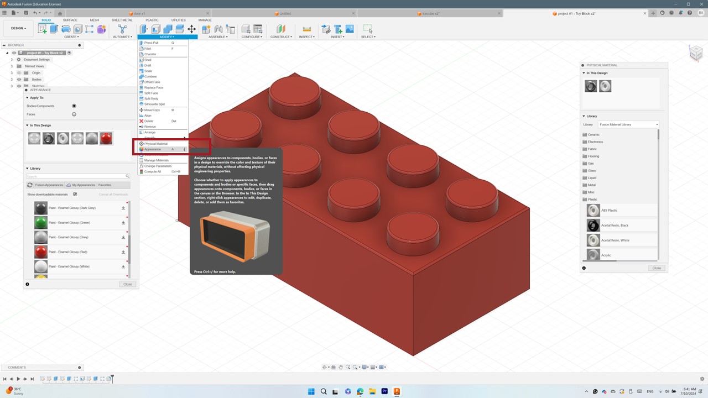Choose Fillet from Modify menu
The width and height of the screenshot is (708, 398).
point(163,49)
